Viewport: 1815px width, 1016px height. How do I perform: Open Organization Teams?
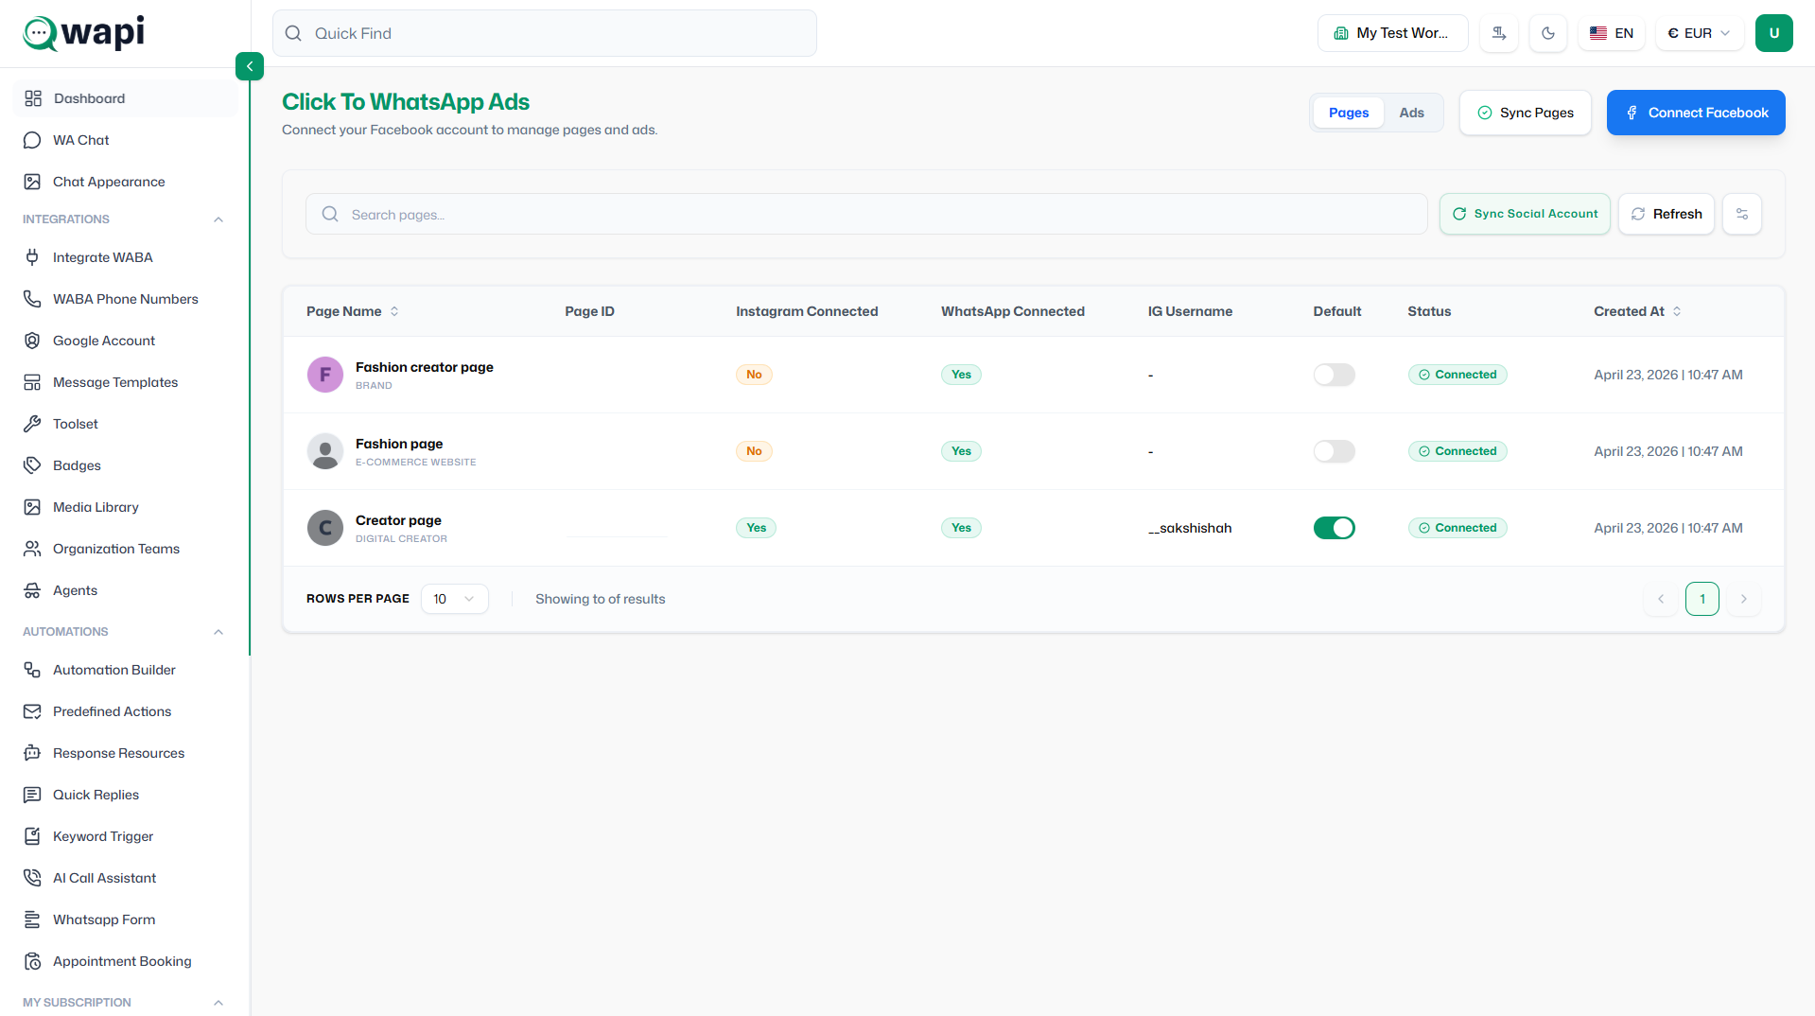pos(125,549)
